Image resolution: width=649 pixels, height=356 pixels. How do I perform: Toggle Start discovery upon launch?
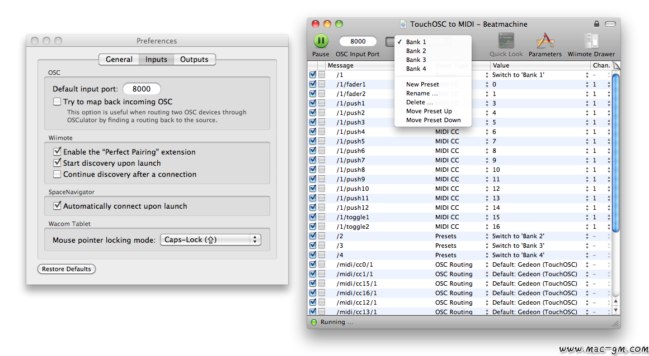57,163
